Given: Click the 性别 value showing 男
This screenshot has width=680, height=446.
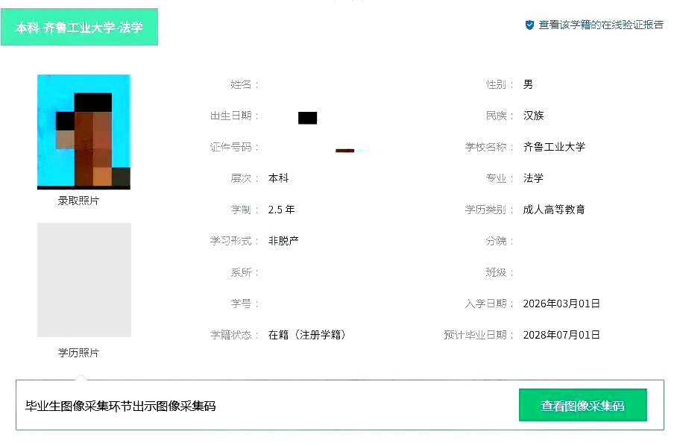Looking at the screenshot, I should [528, 84].
